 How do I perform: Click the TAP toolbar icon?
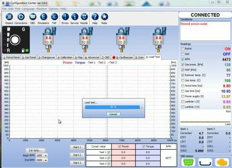click(x=54, y=17)
